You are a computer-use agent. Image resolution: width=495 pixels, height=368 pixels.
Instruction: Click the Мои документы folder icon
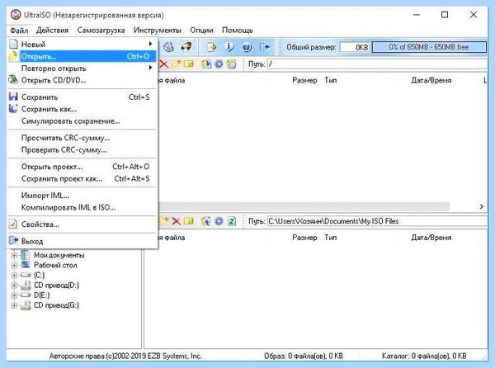point(26,254)
